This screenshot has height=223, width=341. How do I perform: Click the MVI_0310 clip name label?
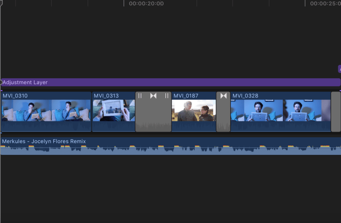(x=15, y=96)
